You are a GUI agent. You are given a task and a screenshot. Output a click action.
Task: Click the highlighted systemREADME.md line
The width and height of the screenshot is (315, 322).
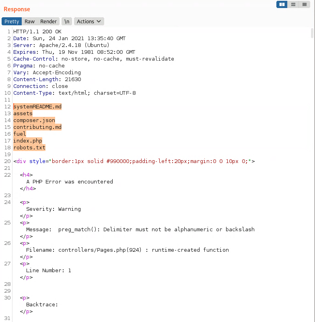37,107
